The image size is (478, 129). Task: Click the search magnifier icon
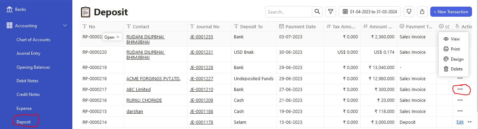tap(317, 12)
